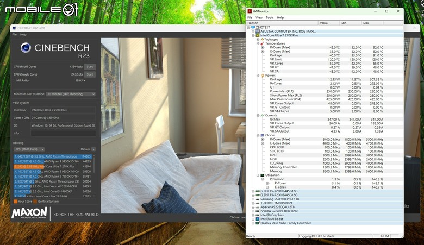Collapse the Powers branch
Screen dimensions: 424x245
pos(258,76)
